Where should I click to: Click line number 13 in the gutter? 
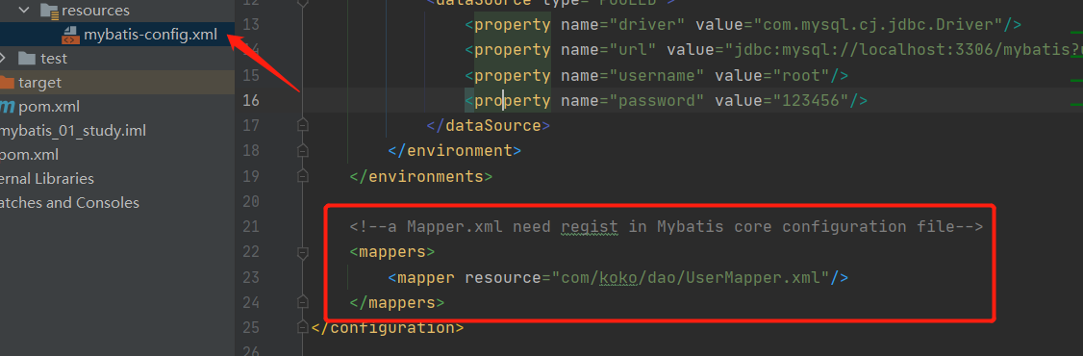250,25
